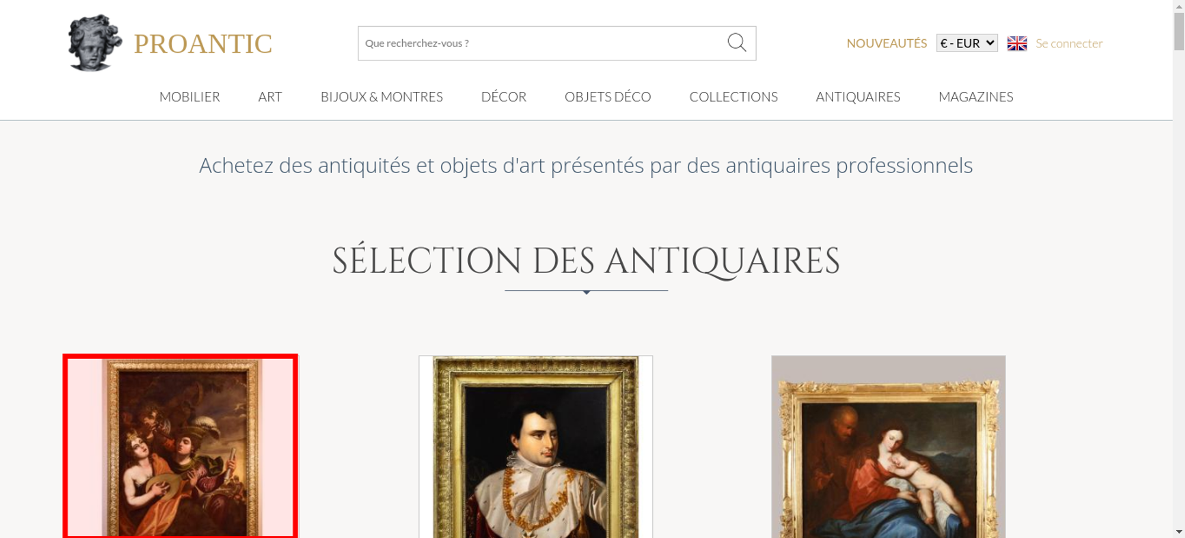The width and height of the screenshot is (1185, 538).
Task: Open the ART menu
Action: (270, 97)
